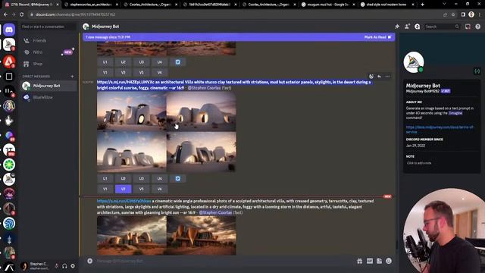
Task: Click the pinned messages icon in header
Action: tap(397, 27)
